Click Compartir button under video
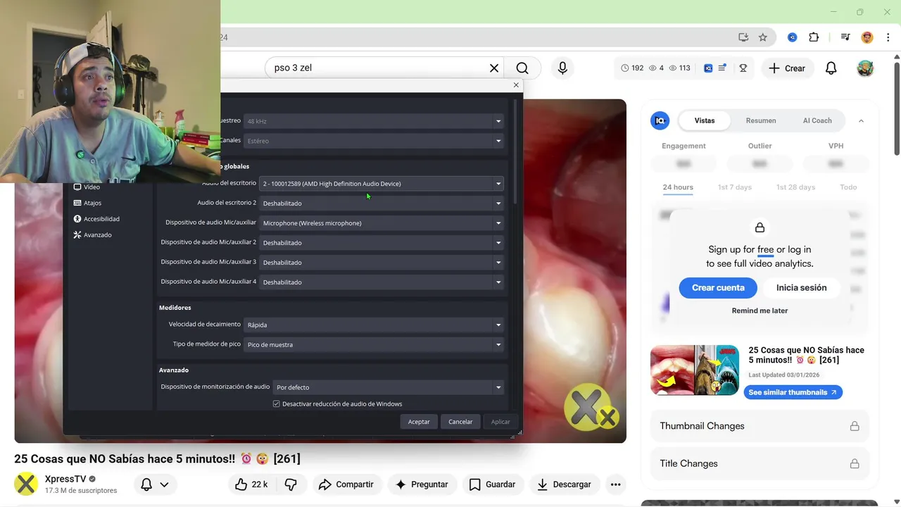This screenshot has height=507, width=901. [346, 484]
